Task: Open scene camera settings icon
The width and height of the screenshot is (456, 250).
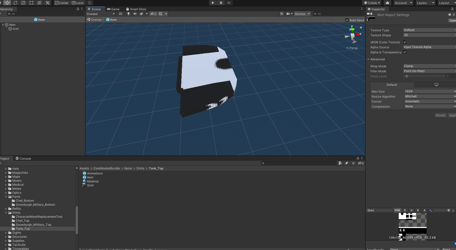Action: tap(288, 14)
